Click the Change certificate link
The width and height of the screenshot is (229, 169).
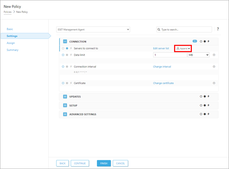click(163, 83)
